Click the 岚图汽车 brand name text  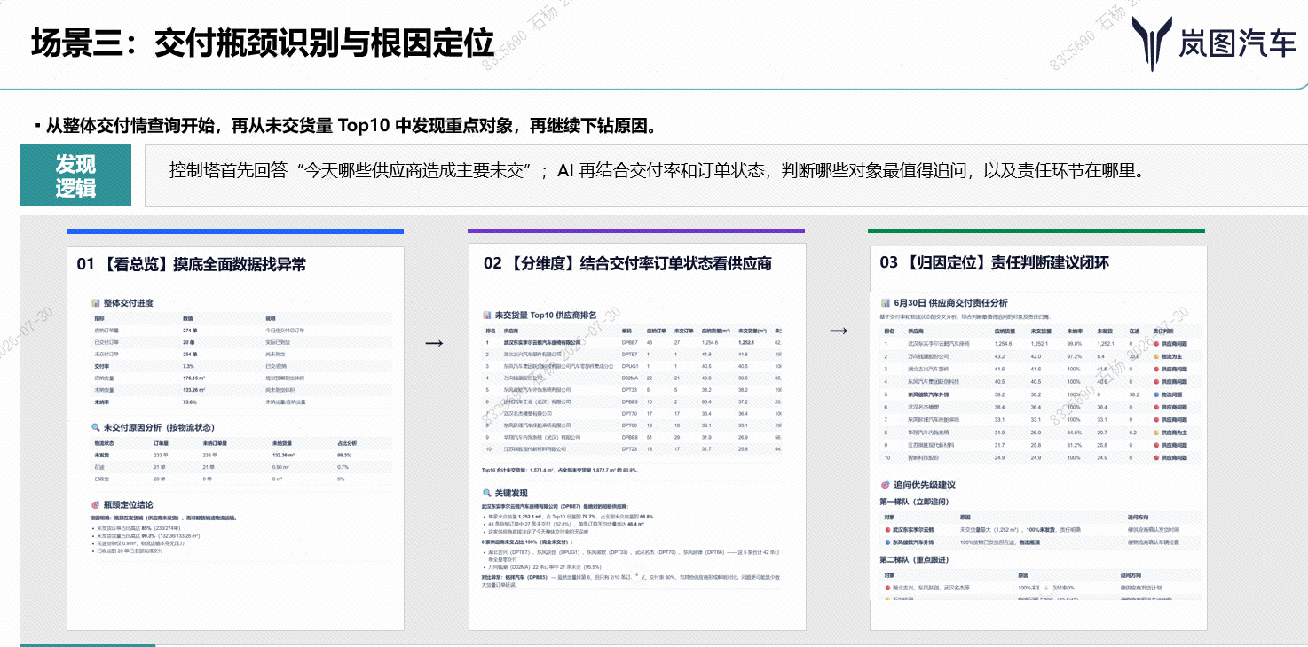coord(1238,43)
